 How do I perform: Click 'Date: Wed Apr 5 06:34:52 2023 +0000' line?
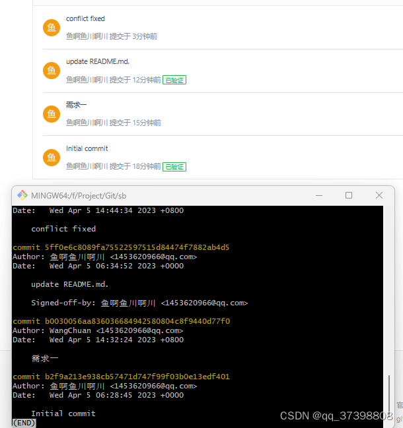[98, 266]
